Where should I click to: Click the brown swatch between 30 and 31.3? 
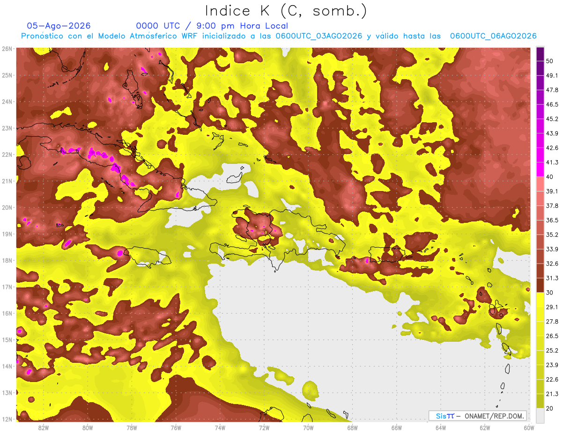tap(540, 286)
